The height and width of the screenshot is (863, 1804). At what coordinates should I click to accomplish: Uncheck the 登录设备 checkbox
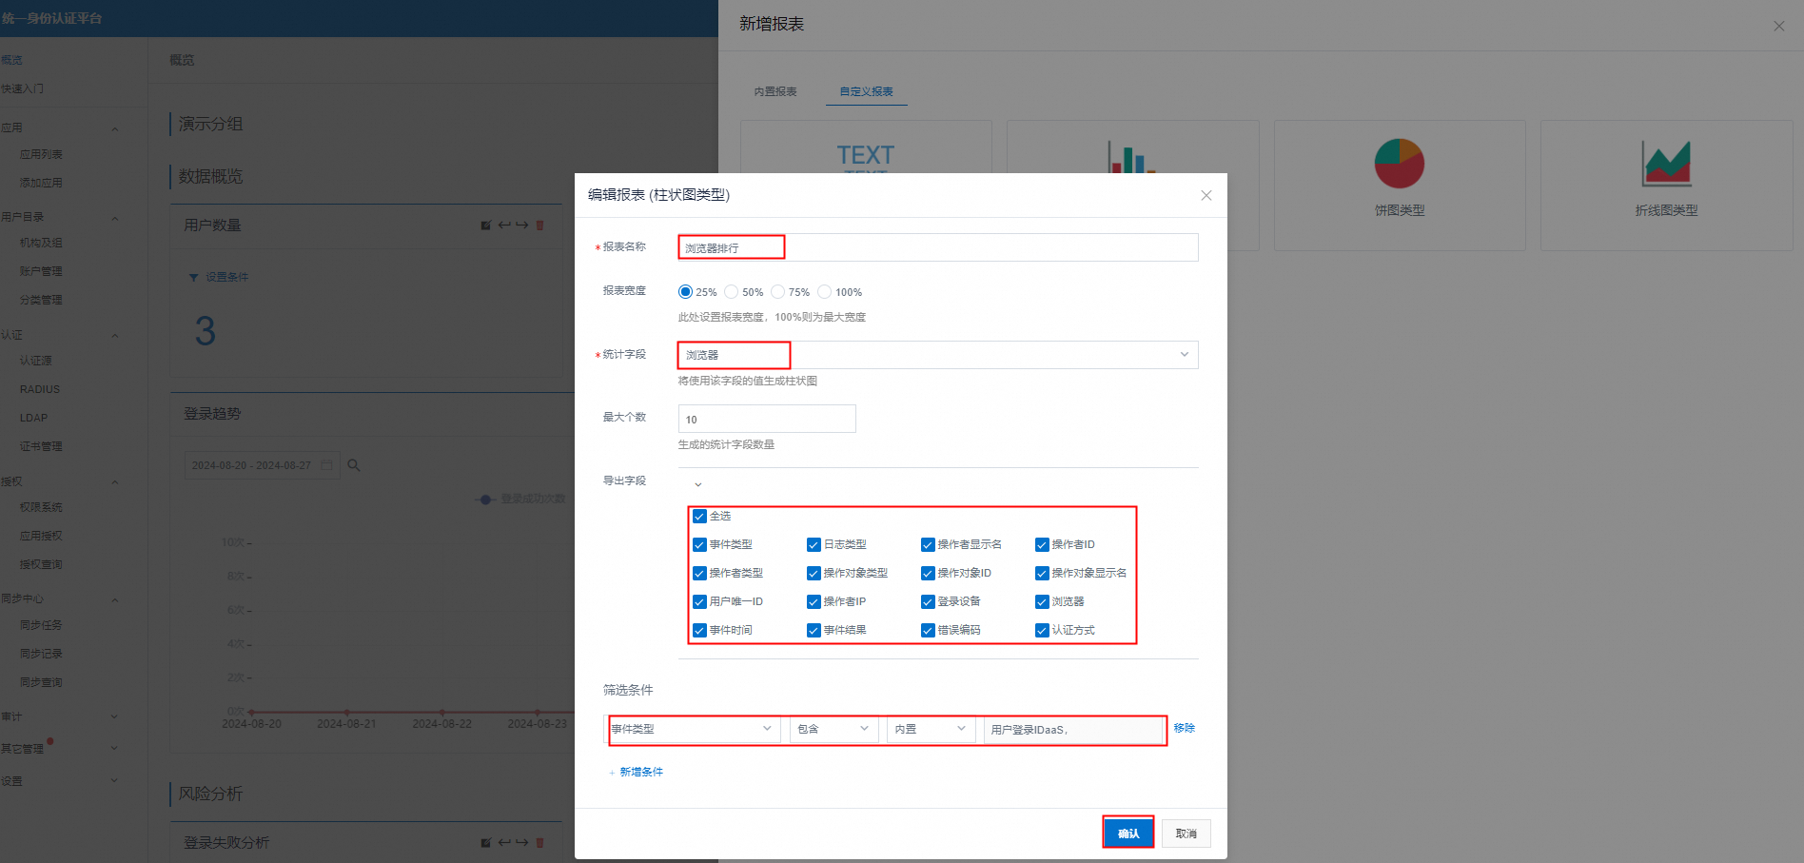coord(928,602)
